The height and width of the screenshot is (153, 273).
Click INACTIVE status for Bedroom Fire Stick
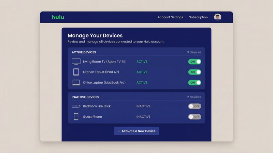(x=143, y=106)
